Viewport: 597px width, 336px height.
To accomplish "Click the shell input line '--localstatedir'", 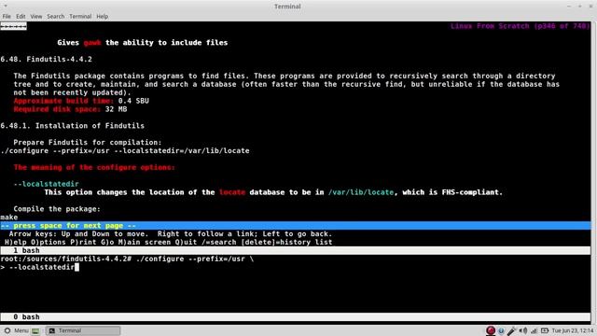I will [39, 267].
